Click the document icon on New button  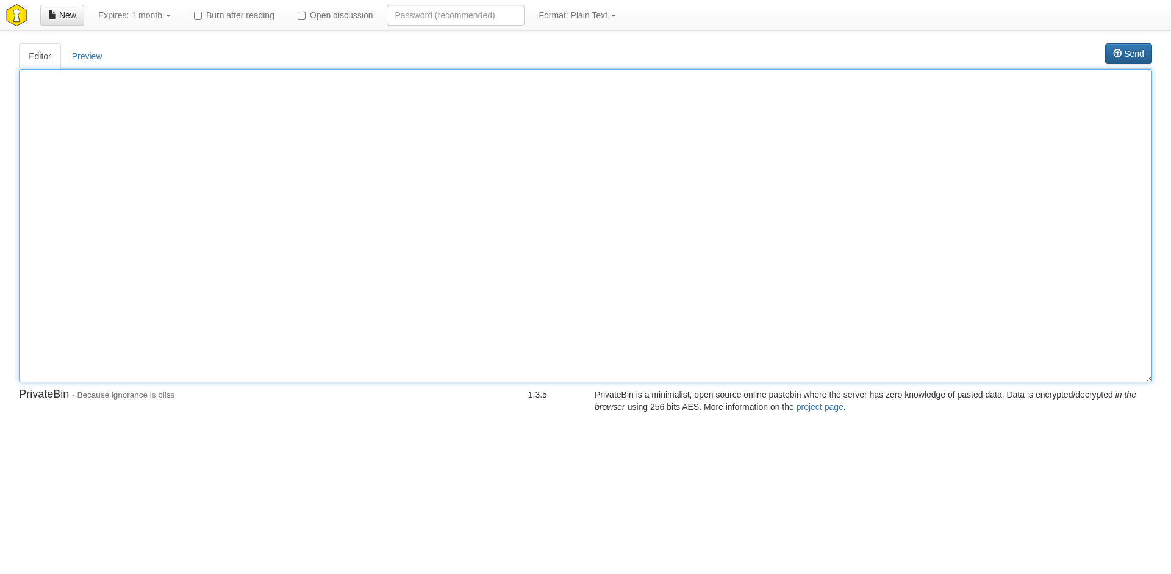point(52,15)
